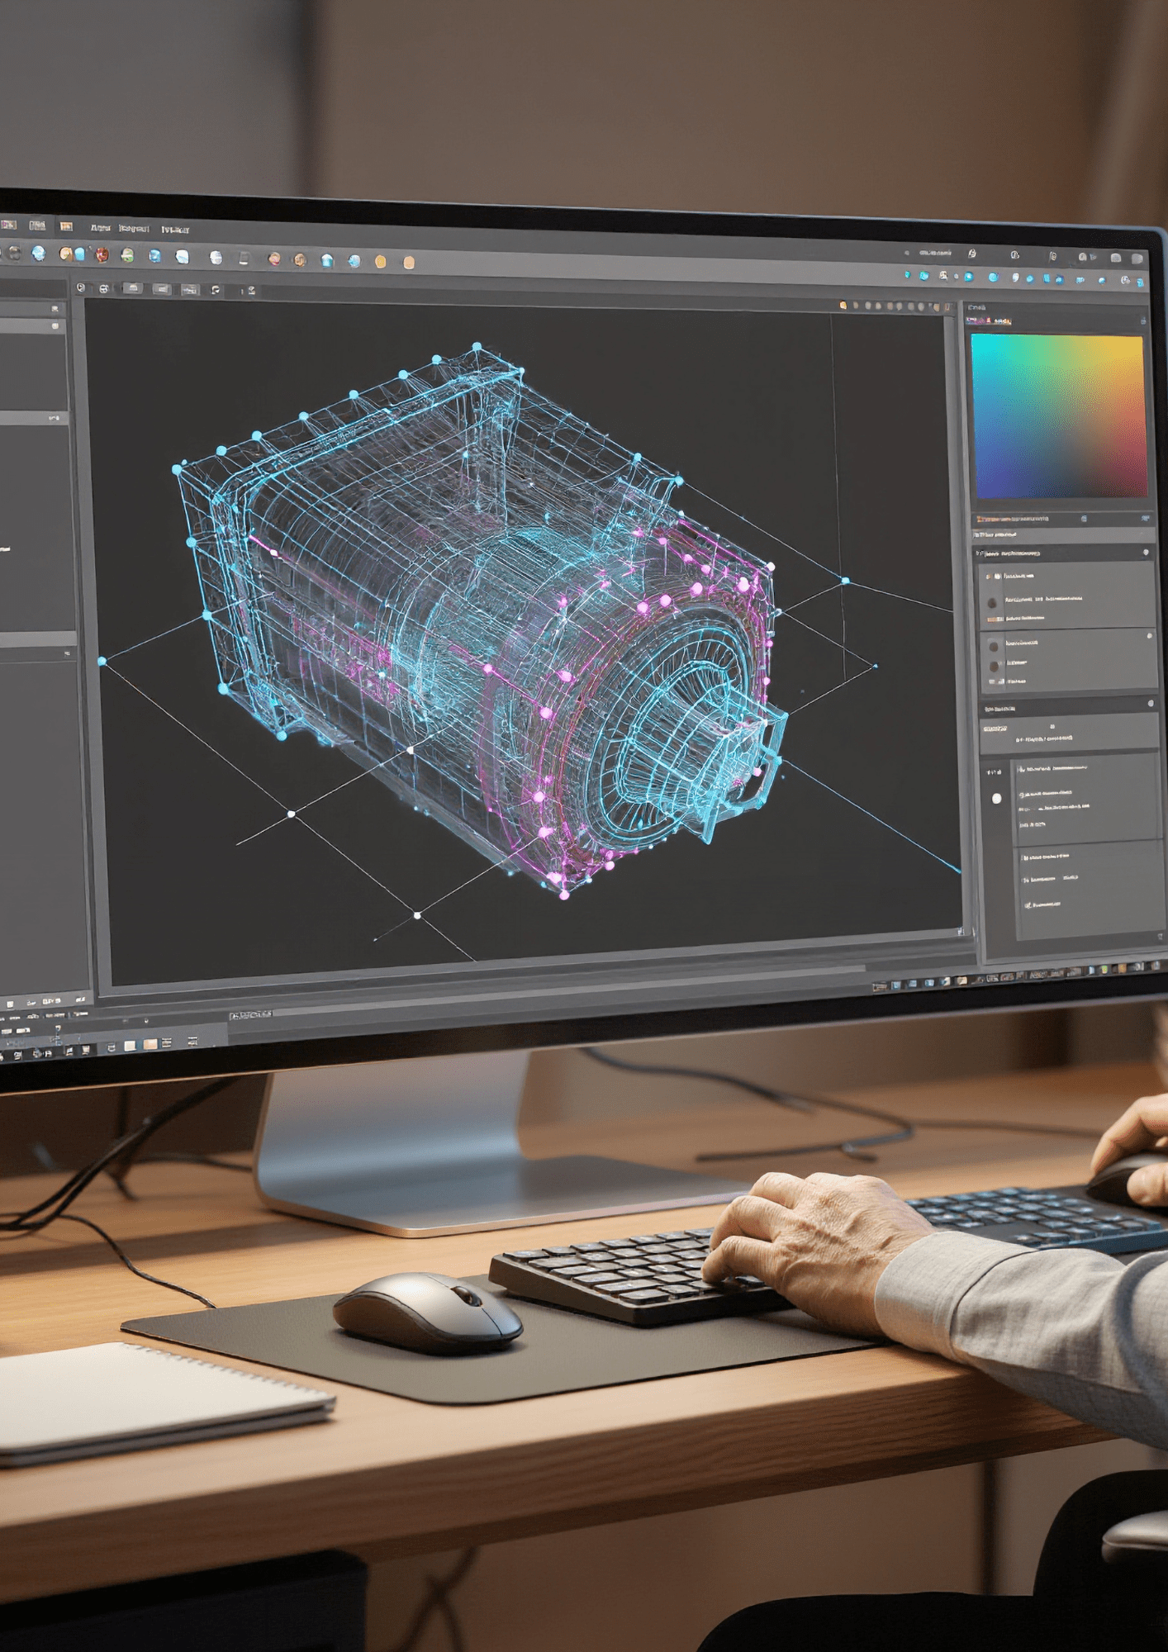Select the magenta vertex on the wireframe model's bottom corner
Image resolution: width=1168 pixels, height=1652 pixels.
point(565,895)
